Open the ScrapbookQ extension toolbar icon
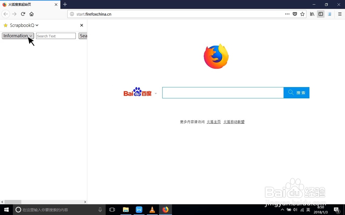Viewport: 345px width, 215px height. pyautogui.click(x=329, y=14)
